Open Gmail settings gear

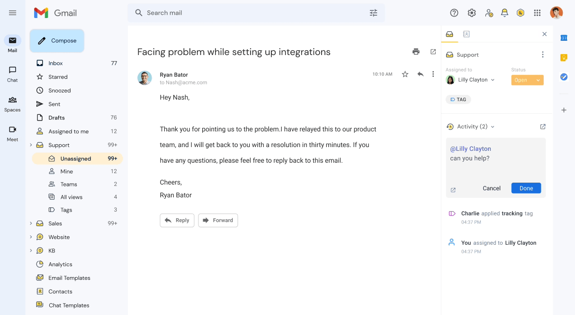[472, 13]
